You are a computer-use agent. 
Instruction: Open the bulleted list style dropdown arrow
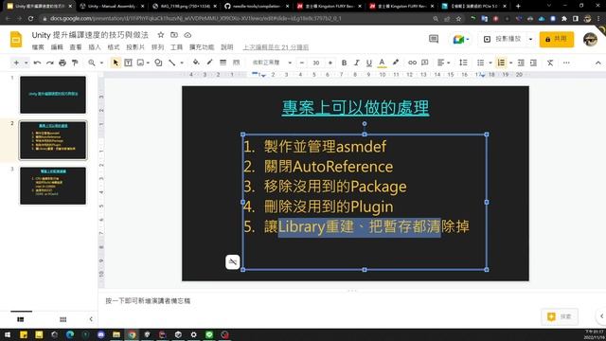(490, 63)
